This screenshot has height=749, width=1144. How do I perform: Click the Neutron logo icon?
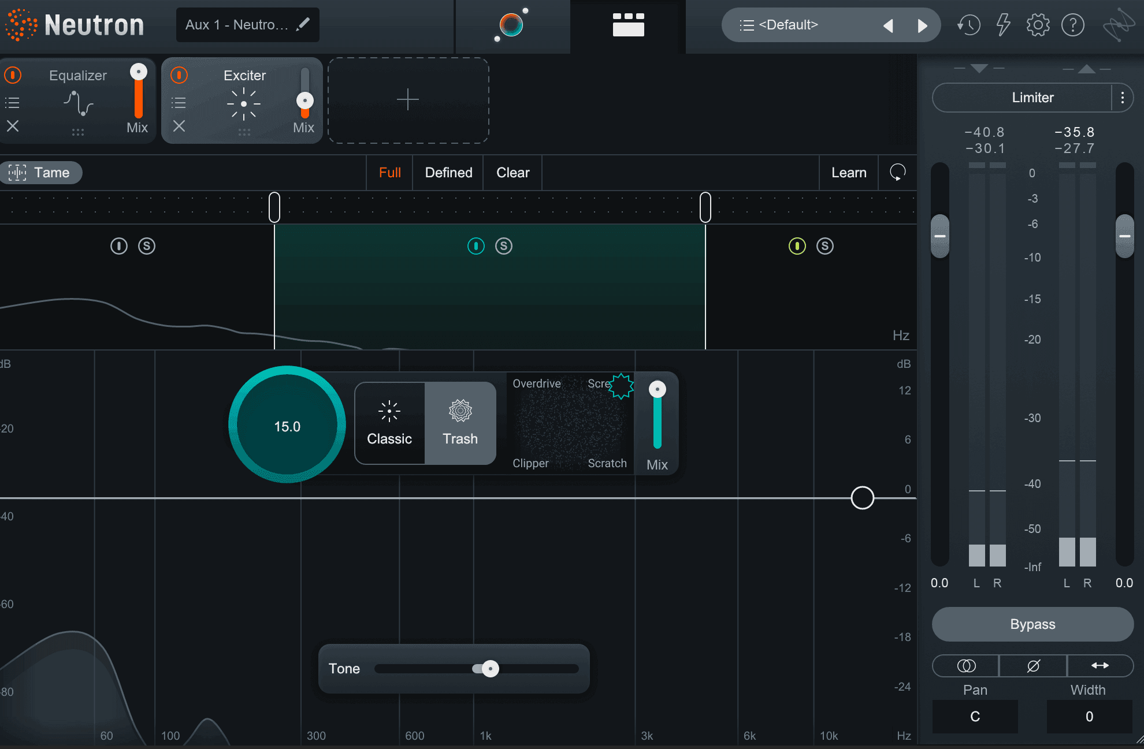click(x=21, y=25)
